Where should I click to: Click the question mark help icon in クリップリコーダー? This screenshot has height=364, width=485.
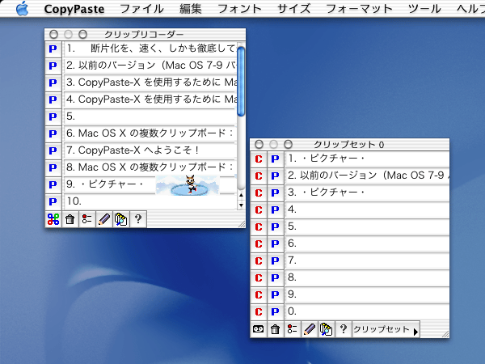(x=138, y=219)
